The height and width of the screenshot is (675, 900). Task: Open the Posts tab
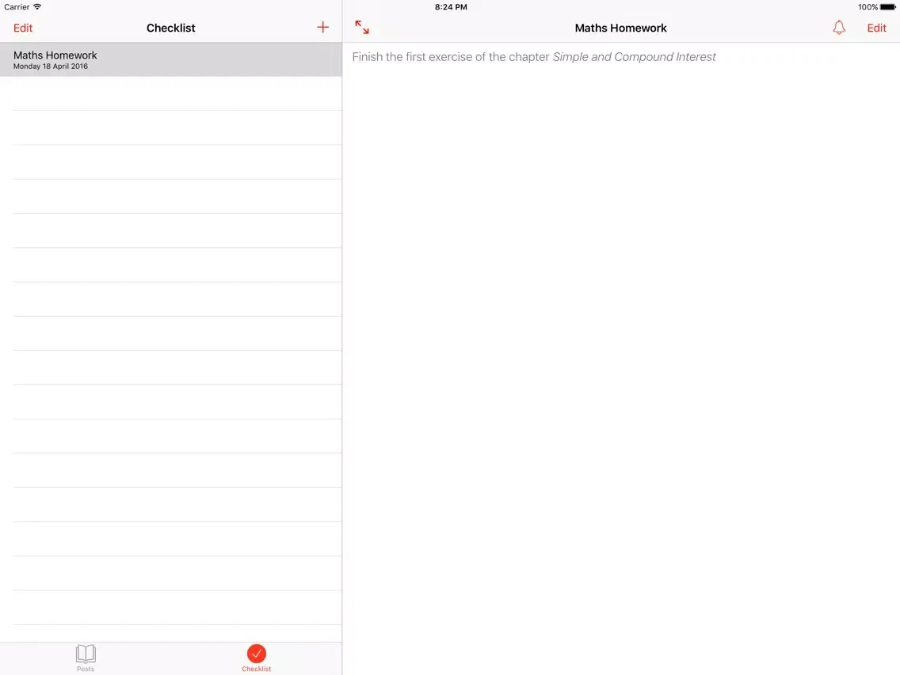tap(86, 658)
